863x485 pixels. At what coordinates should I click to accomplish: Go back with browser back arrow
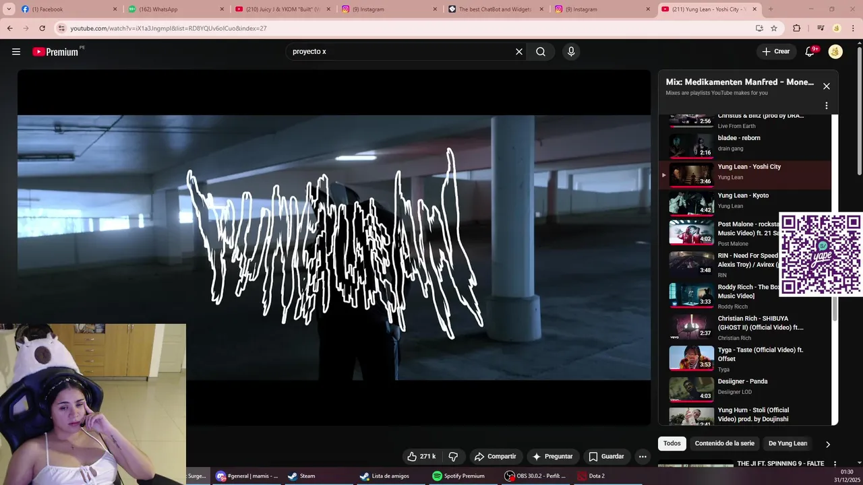coord(9,28)
